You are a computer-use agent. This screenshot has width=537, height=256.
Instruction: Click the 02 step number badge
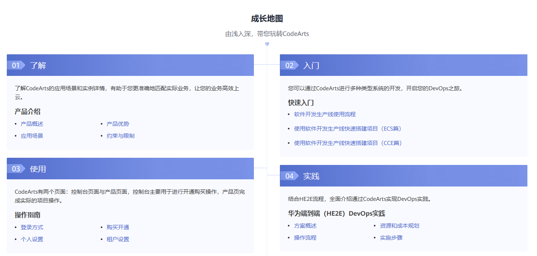pos(289,65)
